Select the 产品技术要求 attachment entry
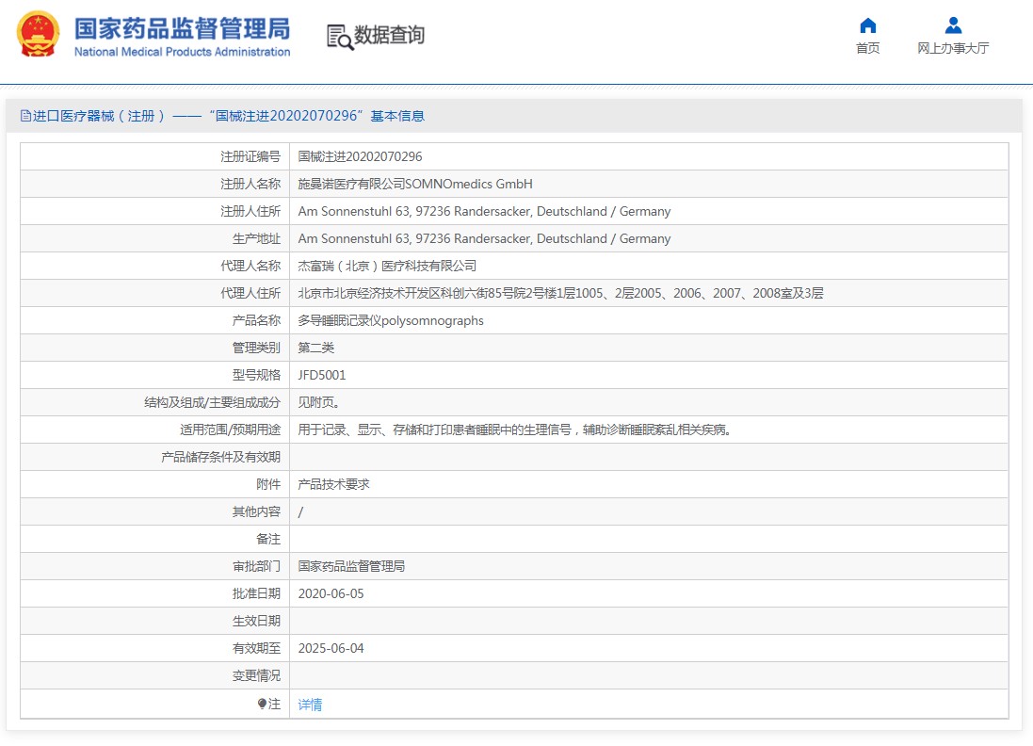 (x=333, y=484)
